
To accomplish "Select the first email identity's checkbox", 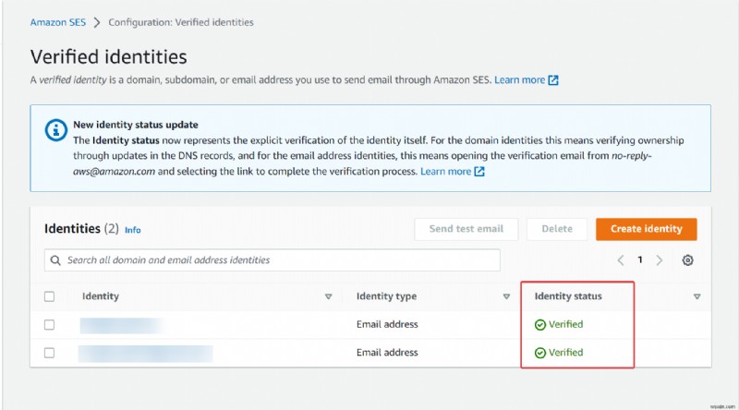I will (x=50, y=325).
